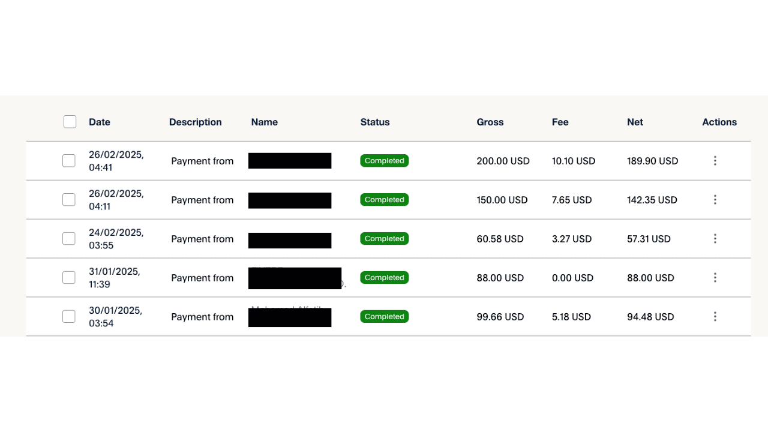Select the 26/02/2025 04:11 transaction checkbox
The height and width of the screenshot is (432, 768).
point(69,200)
